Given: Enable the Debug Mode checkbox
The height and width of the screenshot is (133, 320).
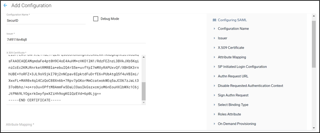Looking at the screenshot, I should click(x=96, y=19).
